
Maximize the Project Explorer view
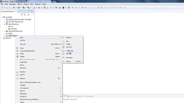[32, 11]
